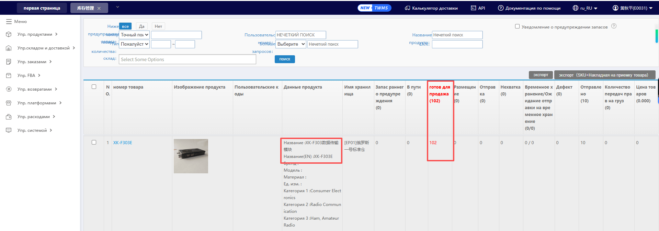Enable stock warning notification checkbox
Viewport: 659px width, 231px height.
[517, 26]
